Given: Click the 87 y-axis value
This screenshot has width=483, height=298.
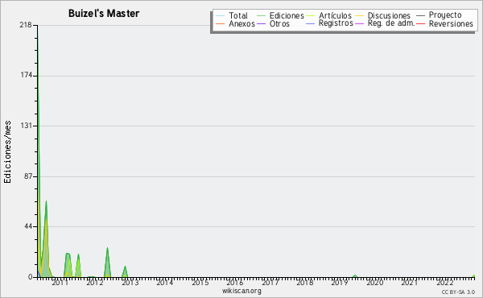Looking at the screenshot, I should click(x=27, y=176).
